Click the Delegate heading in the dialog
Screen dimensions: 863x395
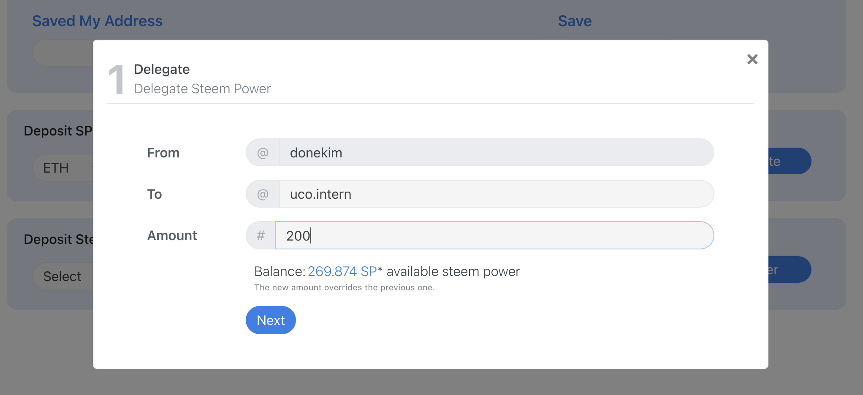[x=162, y=69]
